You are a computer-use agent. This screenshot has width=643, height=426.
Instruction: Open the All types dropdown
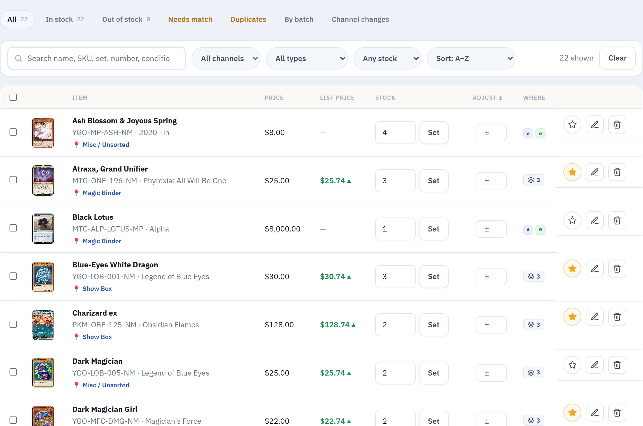tap(307, 58)
